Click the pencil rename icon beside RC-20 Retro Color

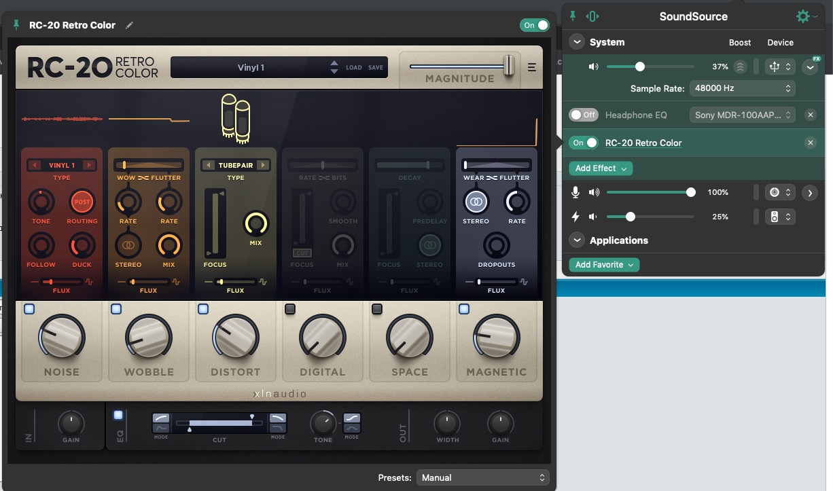tap(130, 25)
